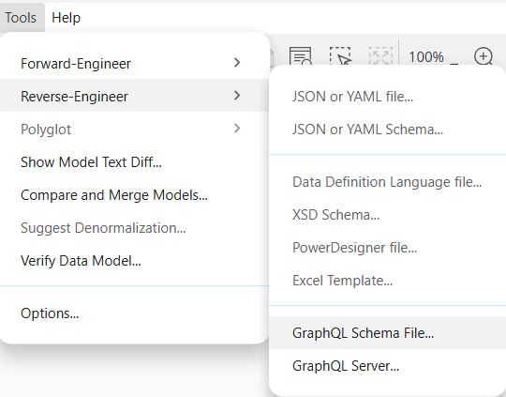
Task: Choose Data Definition Language file
Action: click(387, 182)
